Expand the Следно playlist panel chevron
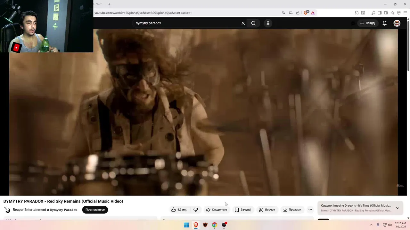 click(398, 208)
